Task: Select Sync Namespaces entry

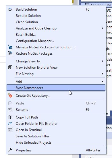Action: pos(56,88)
